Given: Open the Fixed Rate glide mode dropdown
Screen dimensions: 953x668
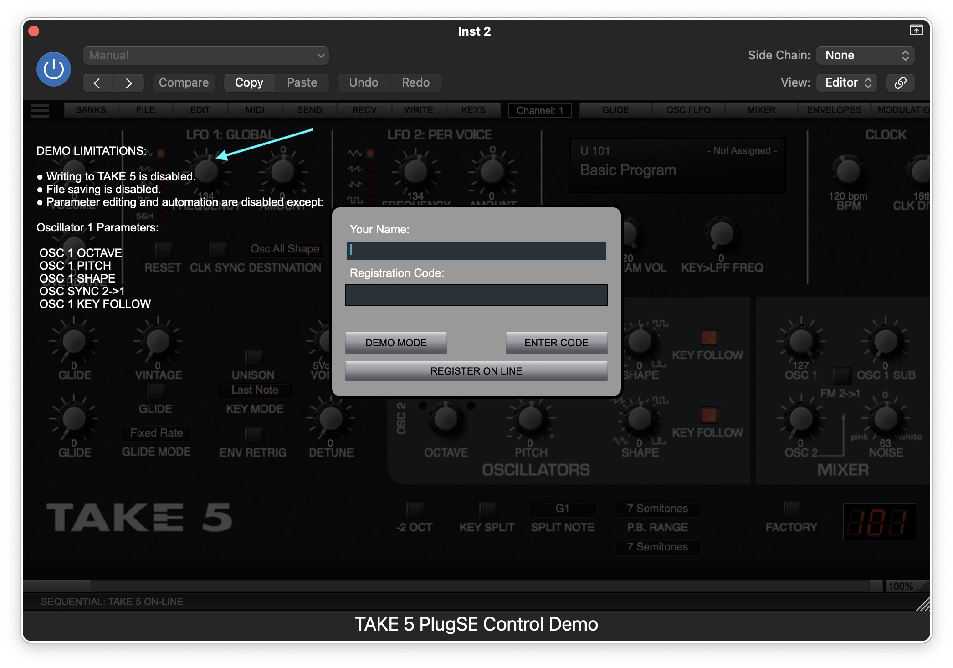Looking at the screenshot, I should pos(156,433).
